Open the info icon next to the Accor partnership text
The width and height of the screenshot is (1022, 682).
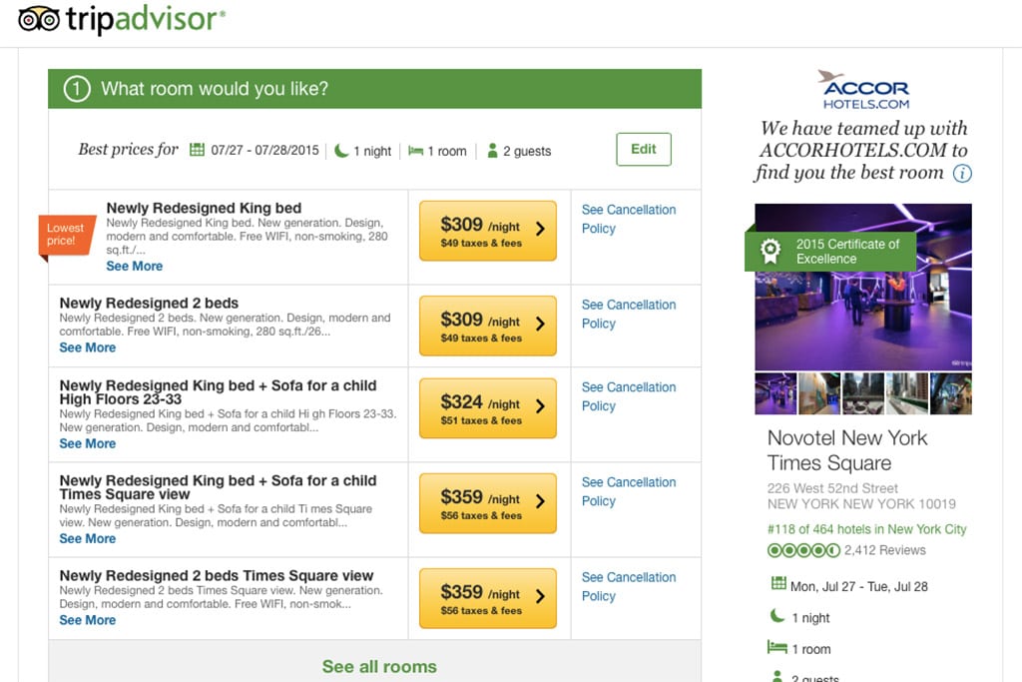[962, 173]
